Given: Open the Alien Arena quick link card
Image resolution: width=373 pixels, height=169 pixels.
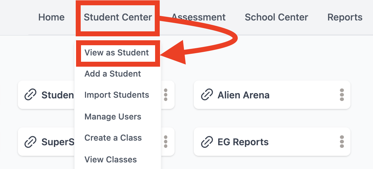Looking at the screenshot, I should click(x=272, y=95).
